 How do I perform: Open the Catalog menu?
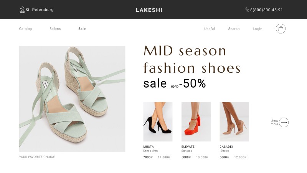point(25,28)
